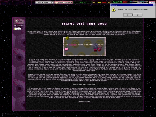Play the music with the play triangle
This screenshot has width=156, height=117.
point(3,114)
